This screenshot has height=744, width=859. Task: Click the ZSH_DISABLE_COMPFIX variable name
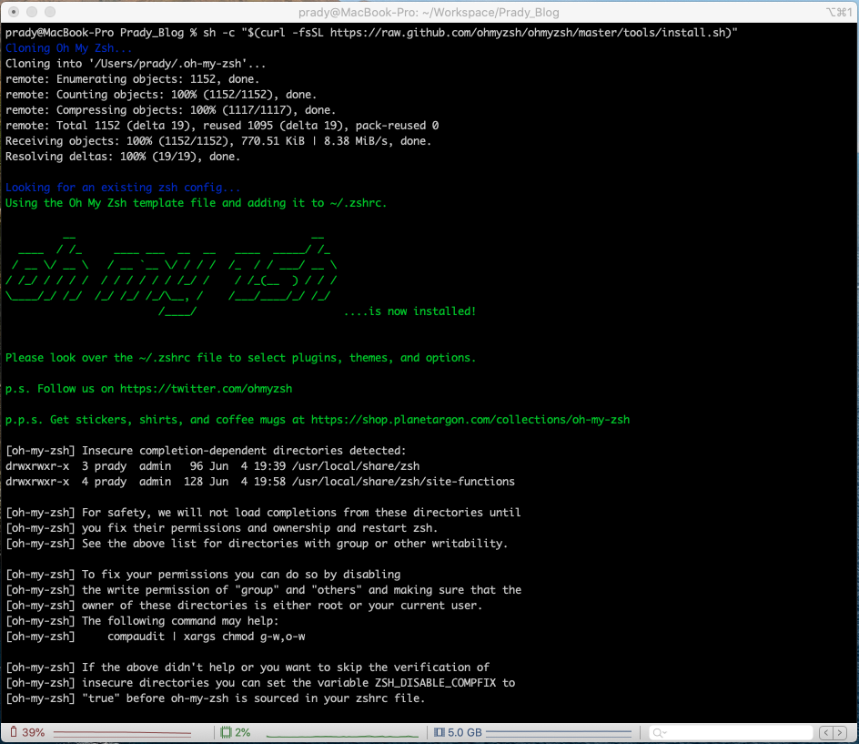pos(436,683)
